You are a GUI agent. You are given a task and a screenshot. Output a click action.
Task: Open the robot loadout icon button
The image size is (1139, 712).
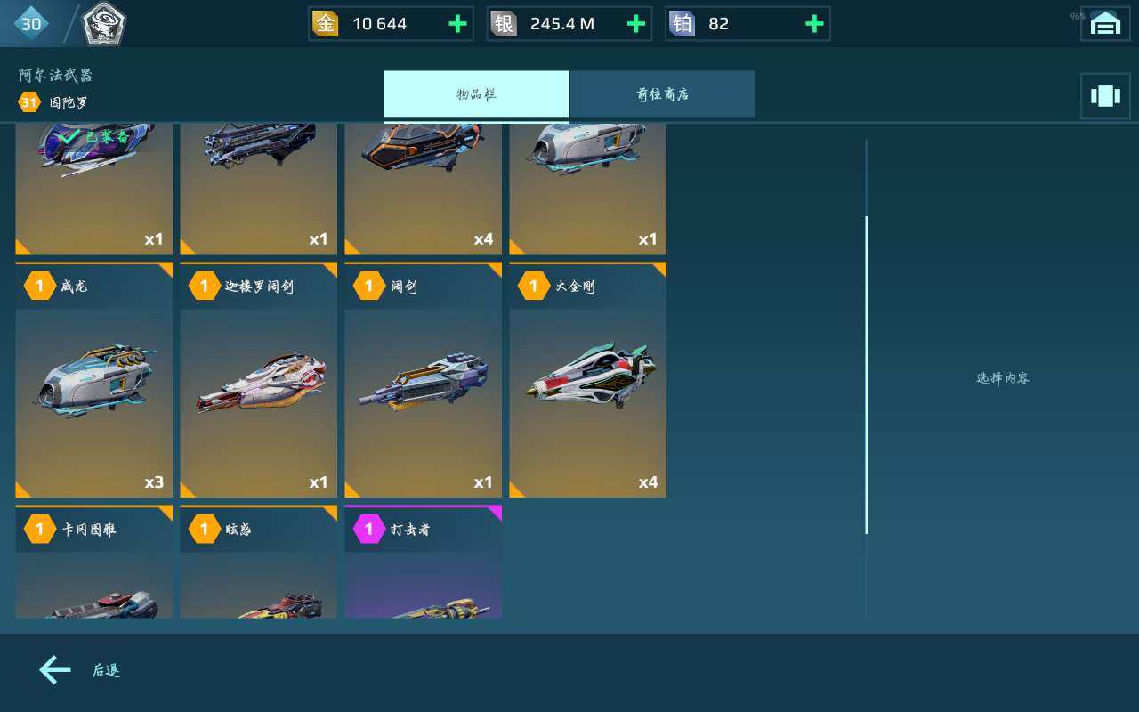pos(1105,95)
